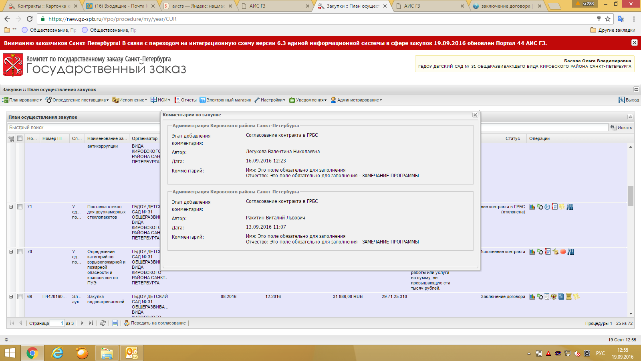
Task: Tick the checkbox for row 71
Action: [20, 207]
